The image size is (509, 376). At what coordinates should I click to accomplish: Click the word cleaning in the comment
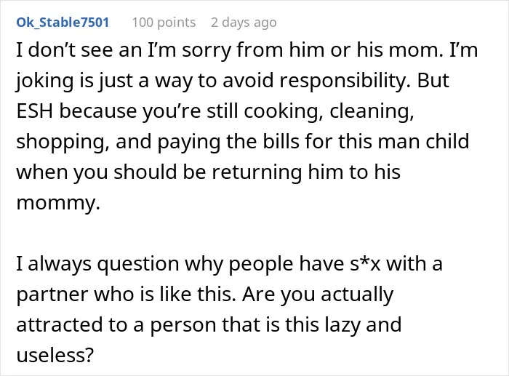tap(372, 112)
